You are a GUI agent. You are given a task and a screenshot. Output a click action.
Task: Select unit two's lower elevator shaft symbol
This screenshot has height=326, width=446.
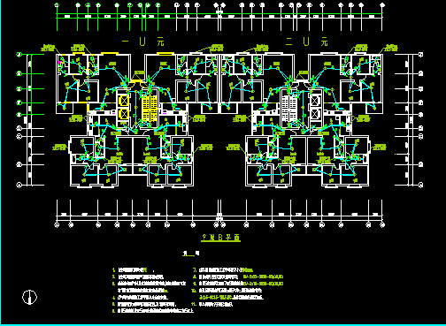(315, 114)
